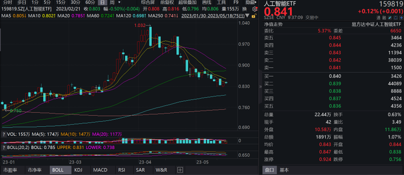The image size is (404, 175).
Task: Click the 159819.SZ[人工智能ETF] chart title
Action: 27,9
